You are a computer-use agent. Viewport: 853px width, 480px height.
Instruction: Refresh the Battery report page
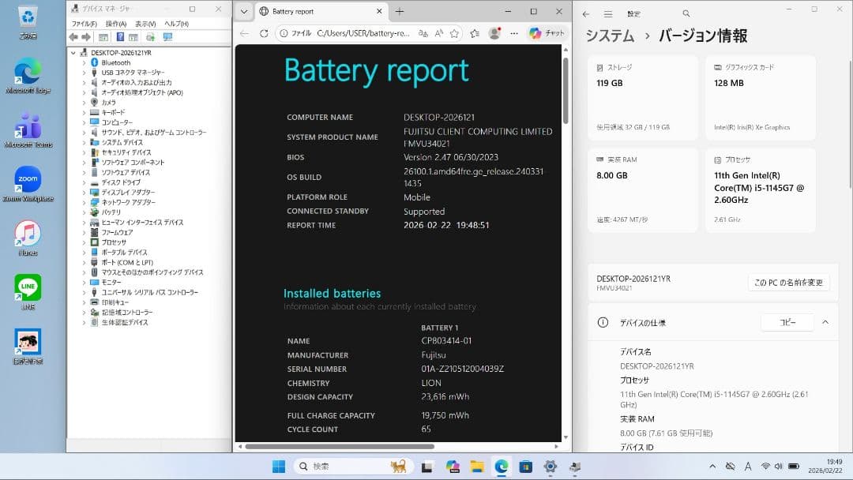pos(264,33)
